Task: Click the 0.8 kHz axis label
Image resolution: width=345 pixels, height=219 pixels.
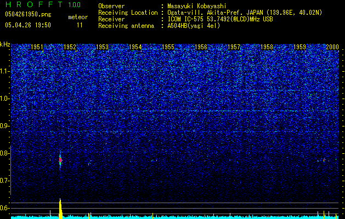Action: coord(5,153)
